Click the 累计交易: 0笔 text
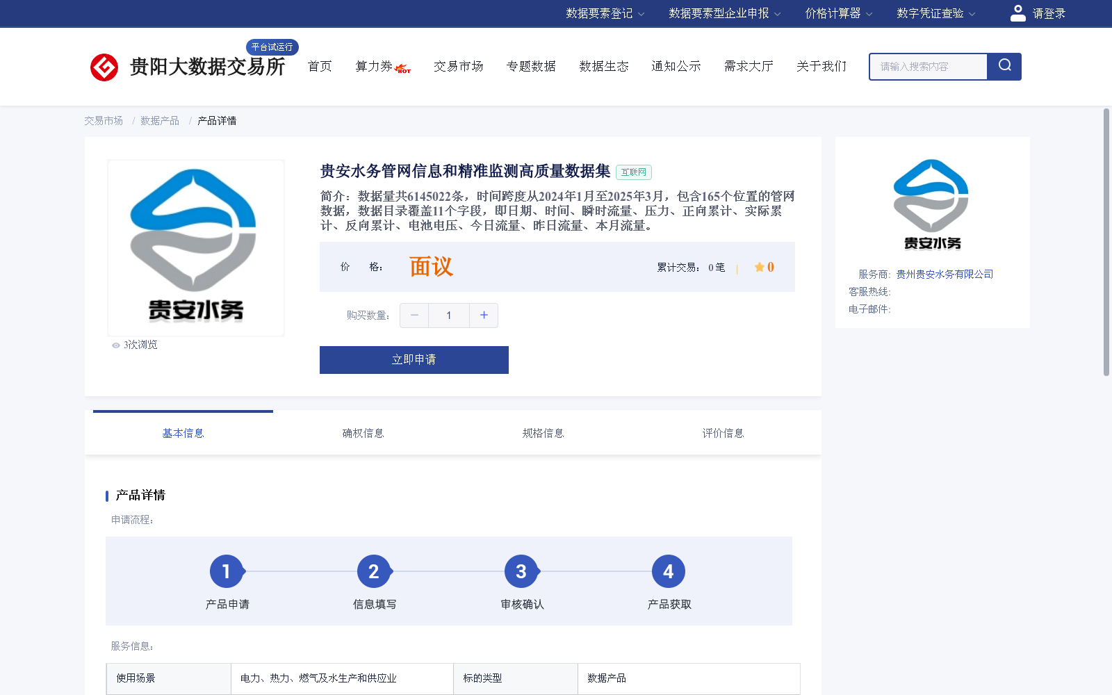Image resolution: width=1112 pixels, height=695 pixels. point(691,268)
